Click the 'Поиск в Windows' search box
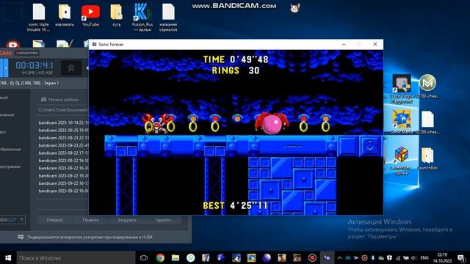Viewport: 470px width, 264px height. point(76,257)
